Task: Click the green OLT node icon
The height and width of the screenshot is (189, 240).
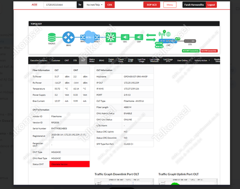Action: [111, 38]
